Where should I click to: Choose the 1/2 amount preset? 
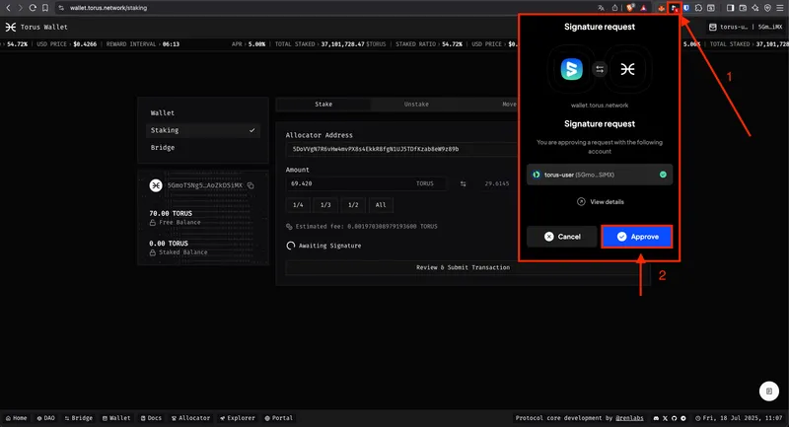point(352,205)
